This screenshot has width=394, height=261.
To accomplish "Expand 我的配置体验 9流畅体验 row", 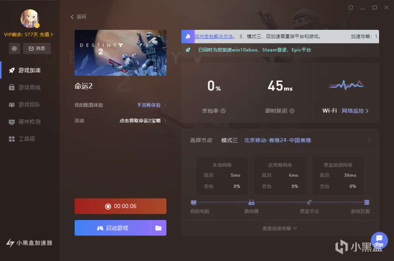I will (120, 105).
